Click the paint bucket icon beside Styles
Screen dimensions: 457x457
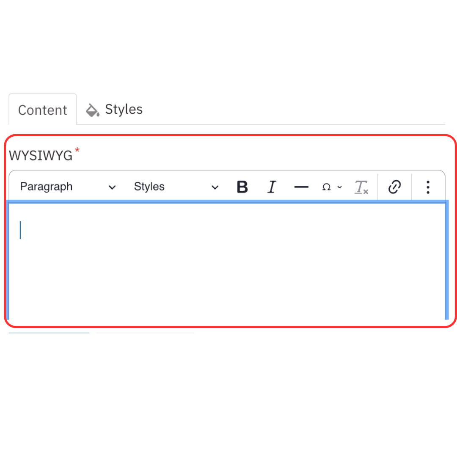[x=92, y=110]
